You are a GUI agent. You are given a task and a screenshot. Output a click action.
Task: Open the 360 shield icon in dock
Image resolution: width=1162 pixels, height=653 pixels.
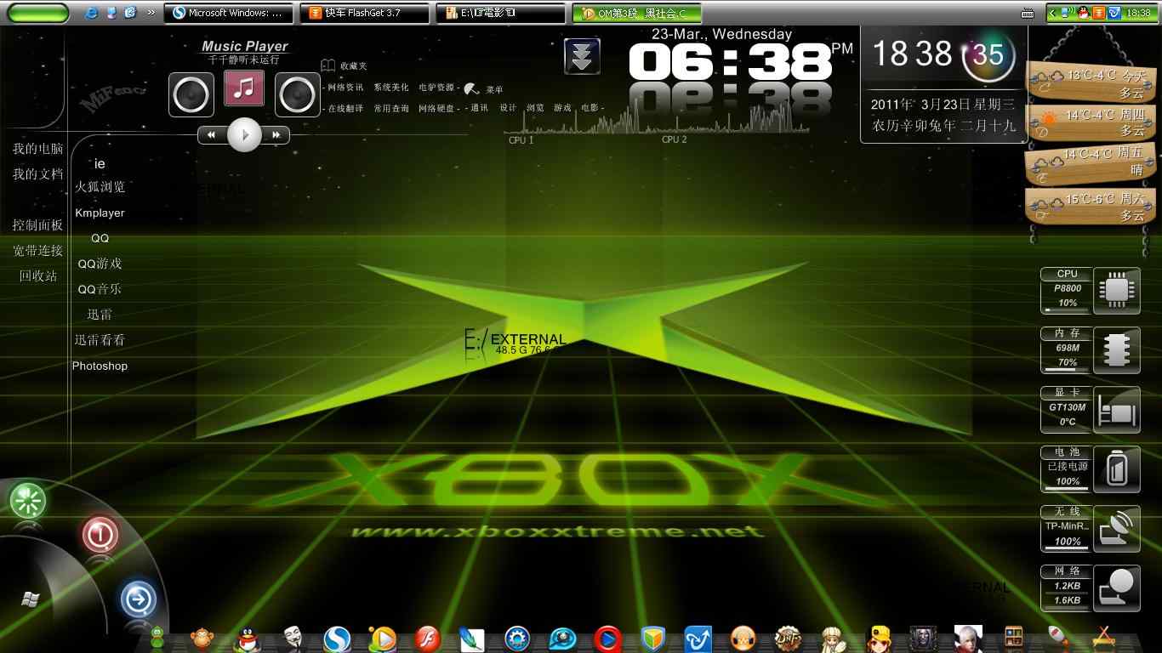(x=652, y=639)
